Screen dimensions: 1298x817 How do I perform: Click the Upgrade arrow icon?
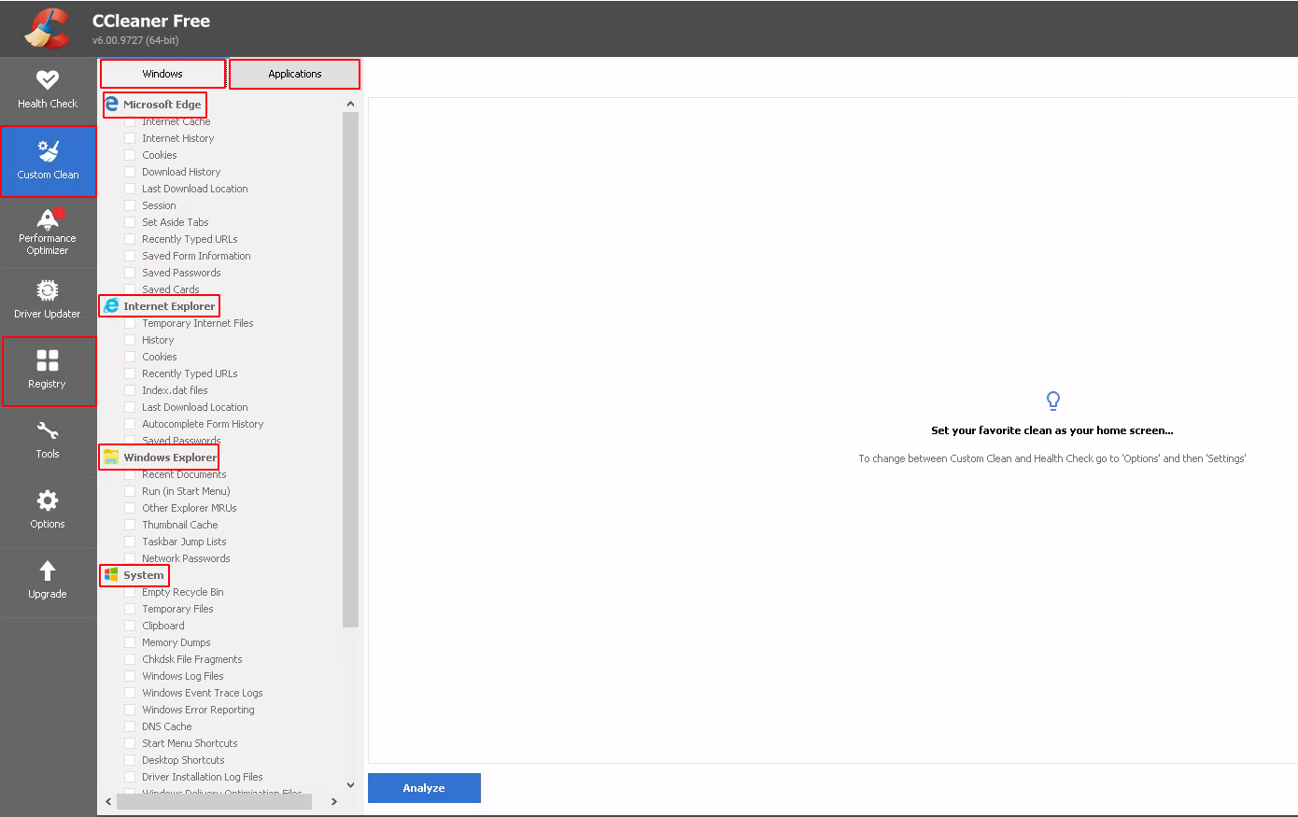[48, 570]
